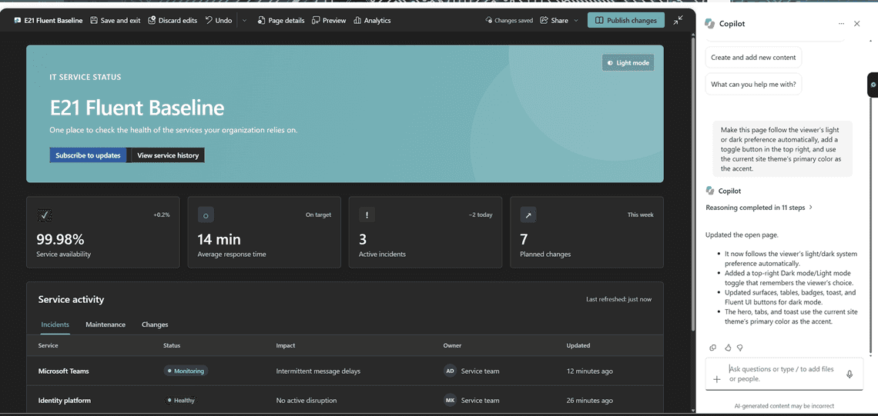The image size is (878, 416).
Task: Click the '14 min' response time value
Action: point(219,239)
